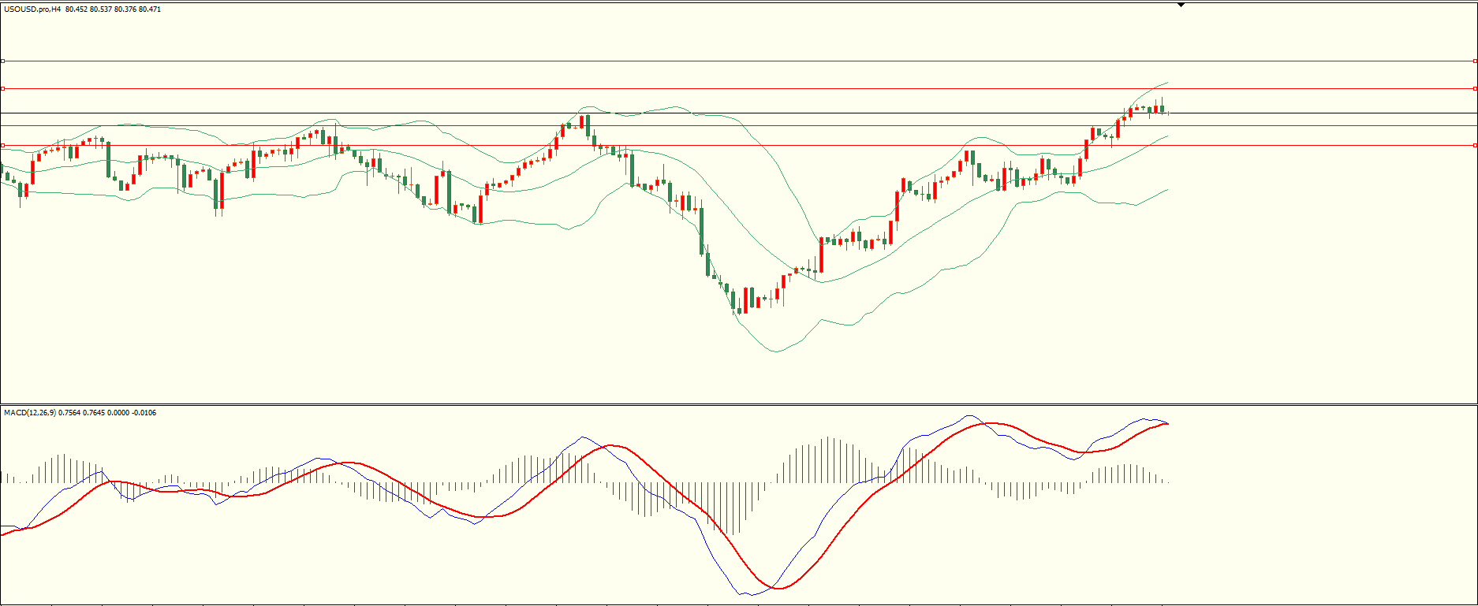Screen dimensions: 1478x606
Task: Click the OHLC price values in chart header
Action: pyautogui.click(x=113, y=9)
